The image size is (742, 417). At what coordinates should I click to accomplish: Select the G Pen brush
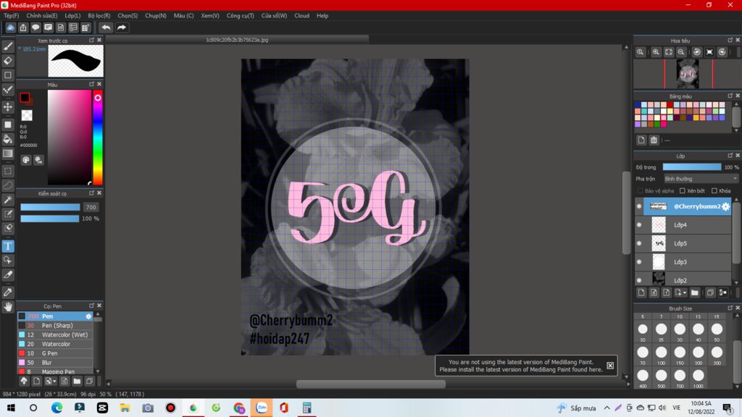(55, 353)
